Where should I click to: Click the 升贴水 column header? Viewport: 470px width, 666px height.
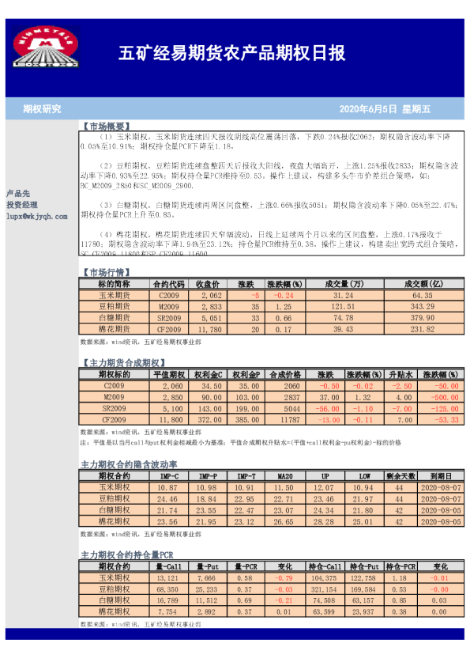tap(400, 374)
